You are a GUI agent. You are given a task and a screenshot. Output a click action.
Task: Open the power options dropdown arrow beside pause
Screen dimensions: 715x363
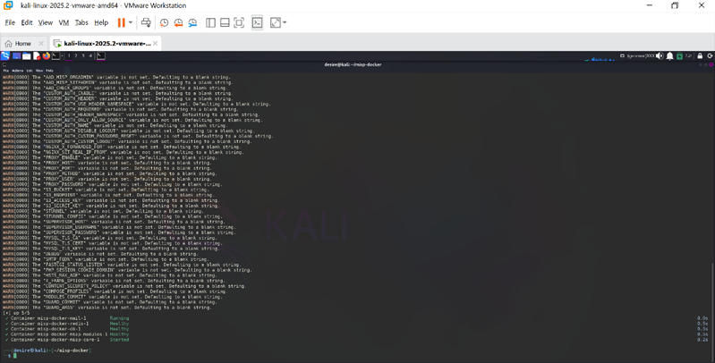coord(131,22)
